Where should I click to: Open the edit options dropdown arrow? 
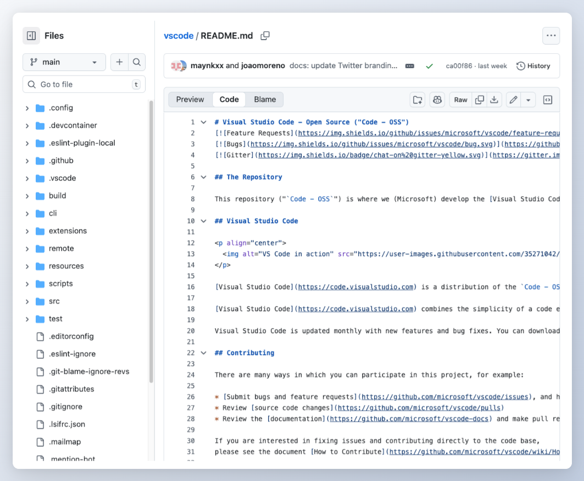coord(527,99)
